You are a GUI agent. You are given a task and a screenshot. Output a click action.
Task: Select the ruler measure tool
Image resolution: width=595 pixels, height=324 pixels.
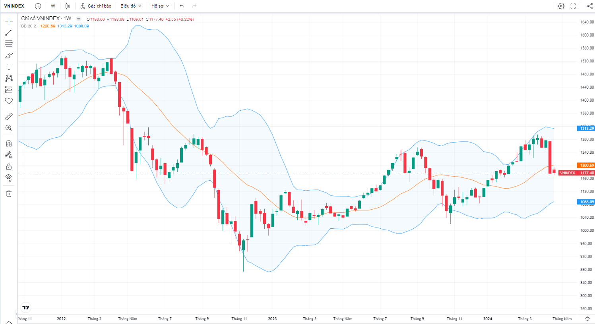point(9,116)
